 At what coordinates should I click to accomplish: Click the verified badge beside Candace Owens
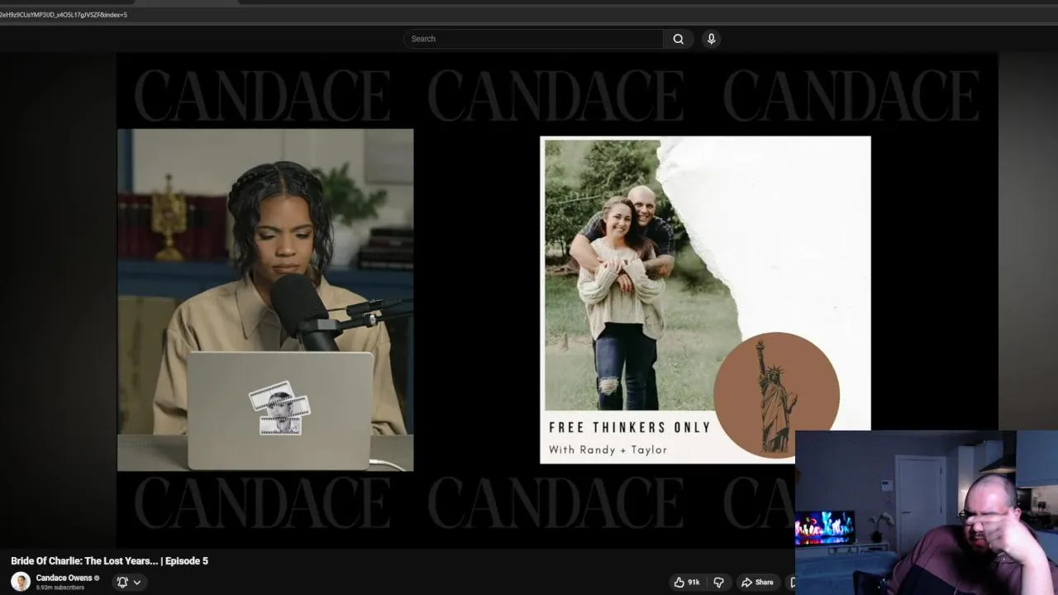coord(97,578)
